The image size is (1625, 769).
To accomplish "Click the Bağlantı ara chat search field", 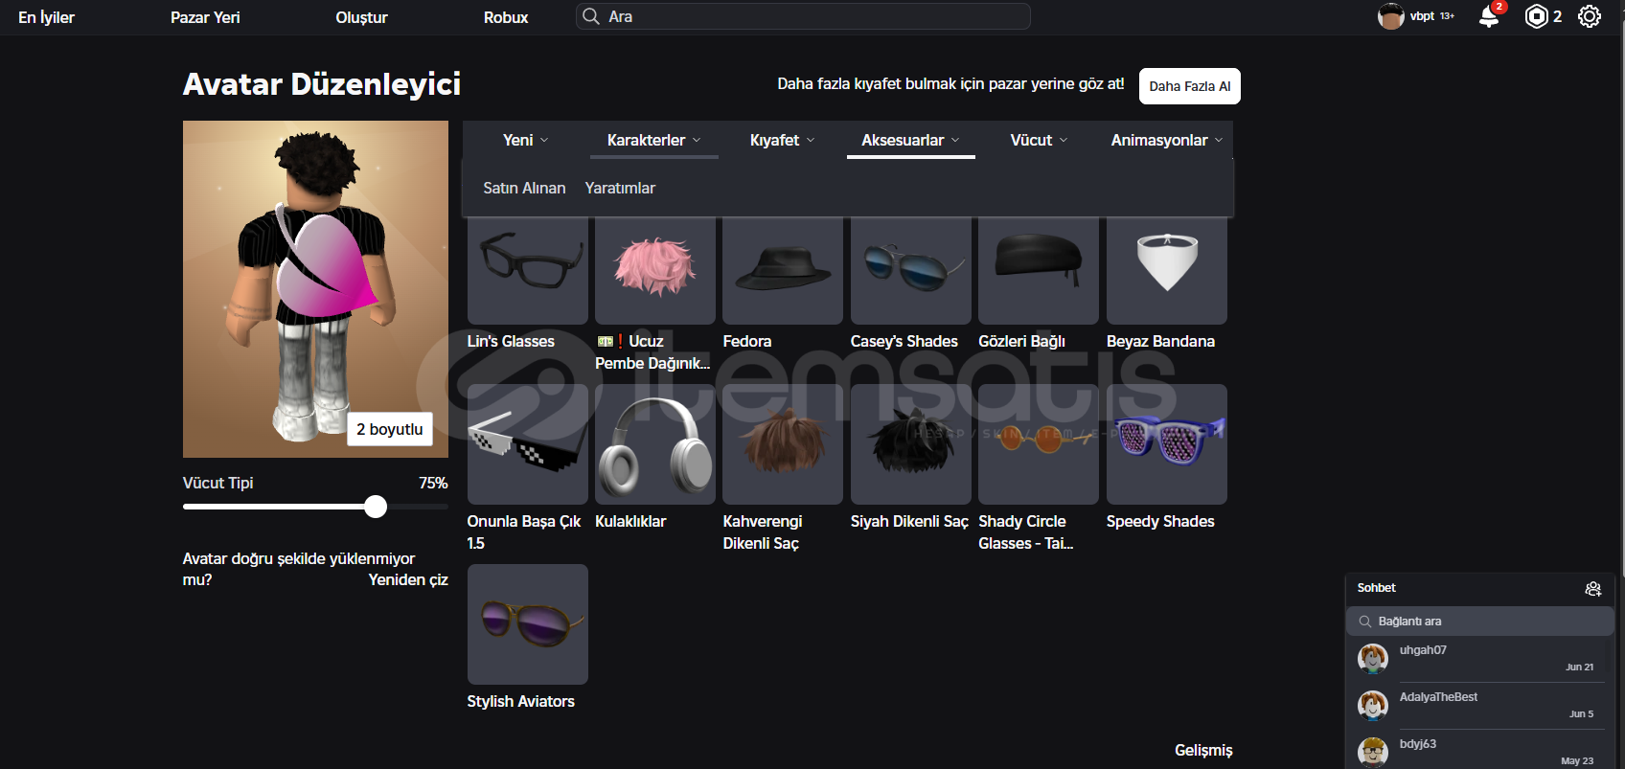I will point(1480,621).
